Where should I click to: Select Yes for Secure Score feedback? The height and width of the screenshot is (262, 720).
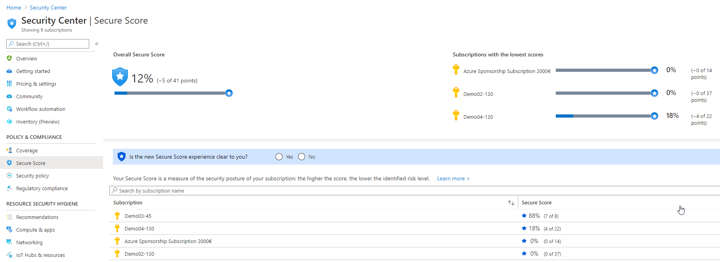pos(279,157)
